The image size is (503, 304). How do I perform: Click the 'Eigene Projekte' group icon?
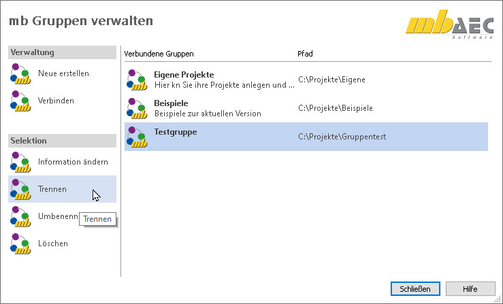137,80
